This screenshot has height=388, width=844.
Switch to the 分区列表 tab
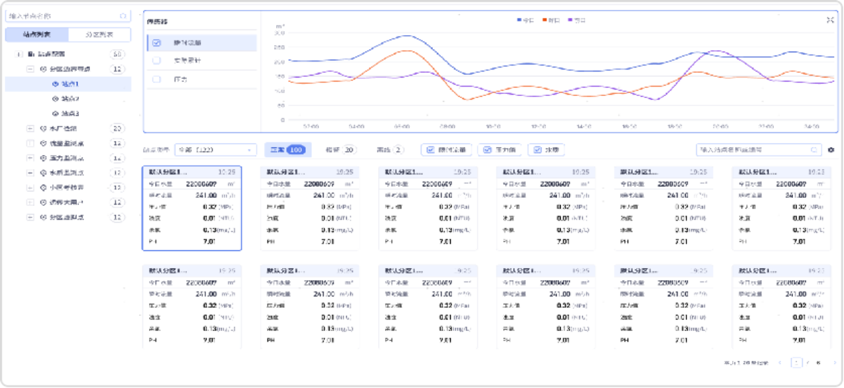pos(99,34)
